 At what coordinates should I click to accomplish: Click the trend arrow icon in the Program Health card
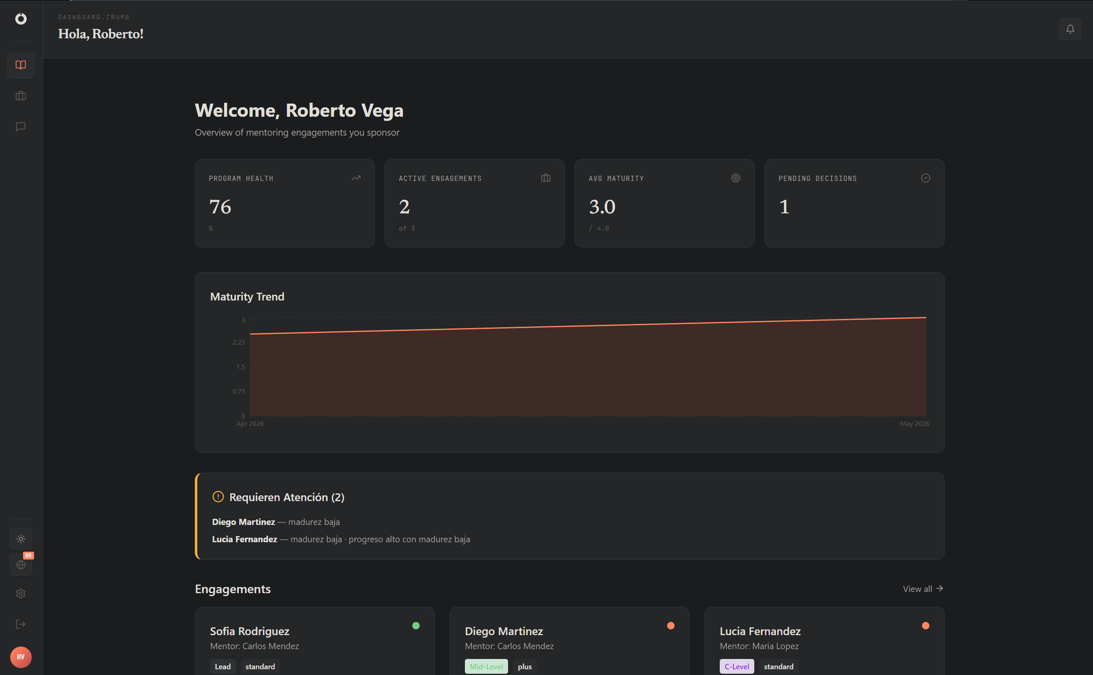(x=356, y=178)
